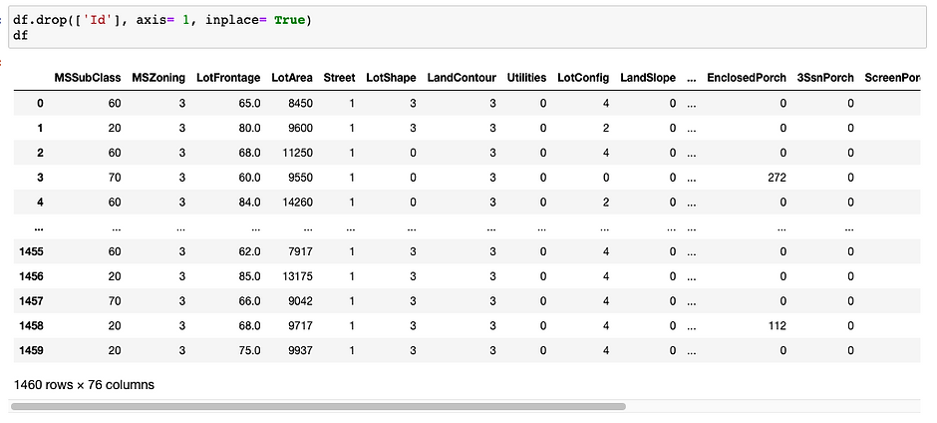The height and width of the screenshot is (423, 937).
Task: Click row index 0
Action: (x=40, y=103)
